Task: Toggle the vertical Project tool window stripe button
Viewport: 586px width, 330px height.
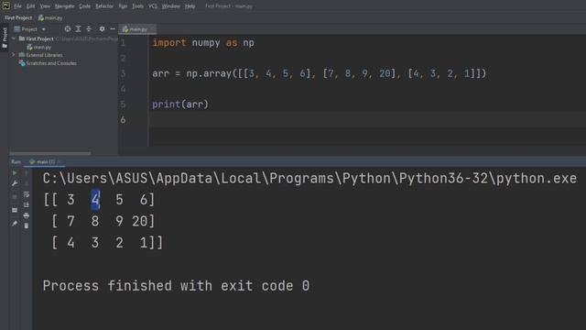Action: click(x=5, y=38)
